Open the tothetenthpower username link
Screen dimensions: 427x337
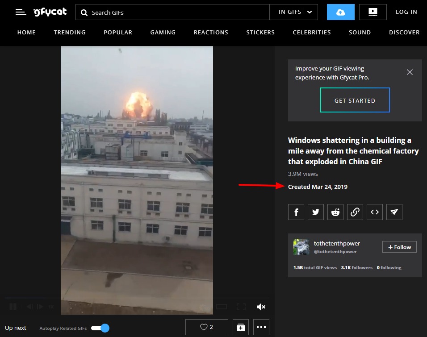337,243
